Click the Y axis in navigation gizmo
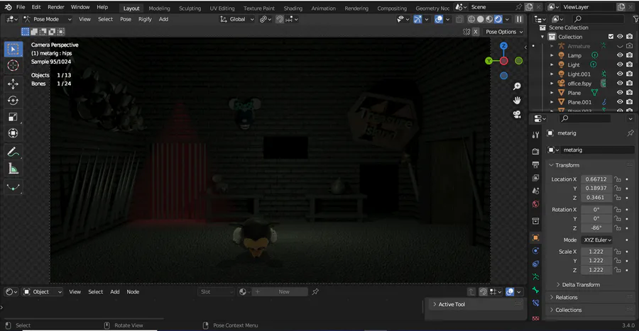 488,61
